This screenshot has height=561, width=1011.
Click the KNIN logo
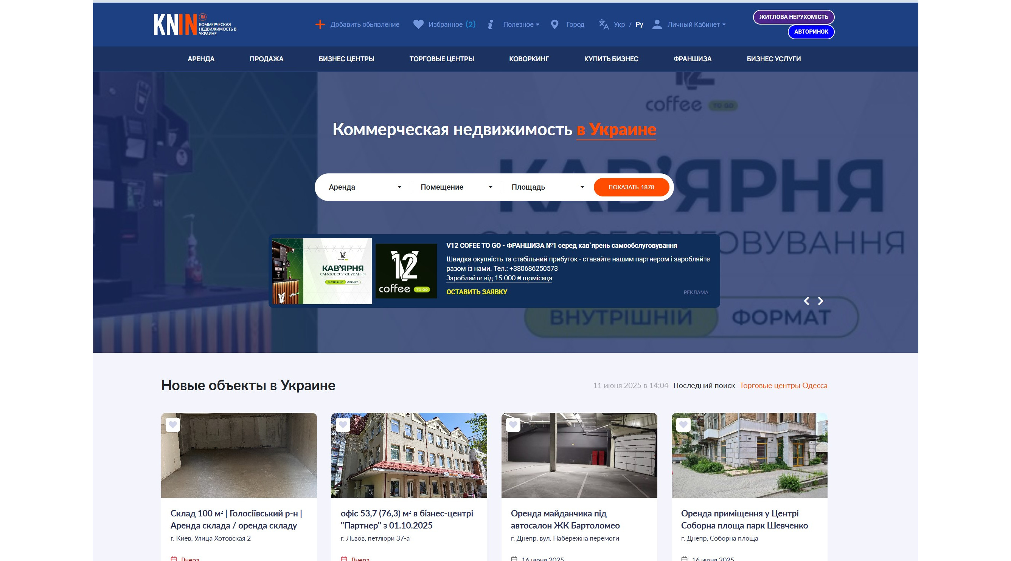pos(194,25)
